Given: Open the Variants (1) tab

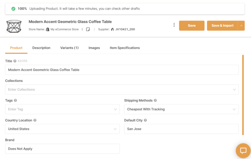Looking at the screenshot, I should point(69,48).
